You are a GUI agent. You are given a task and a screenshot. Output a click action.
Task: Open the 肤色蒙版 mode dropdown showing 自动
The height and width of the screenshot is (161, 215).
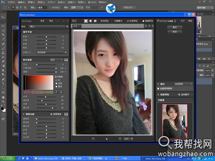[56, 60]
